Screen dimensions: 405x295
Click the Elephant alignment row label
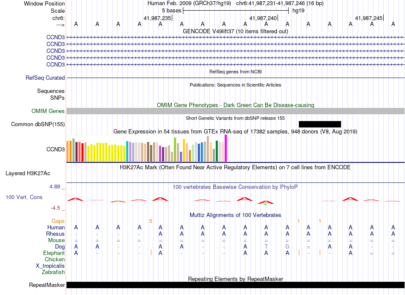[x=54, y=253]
